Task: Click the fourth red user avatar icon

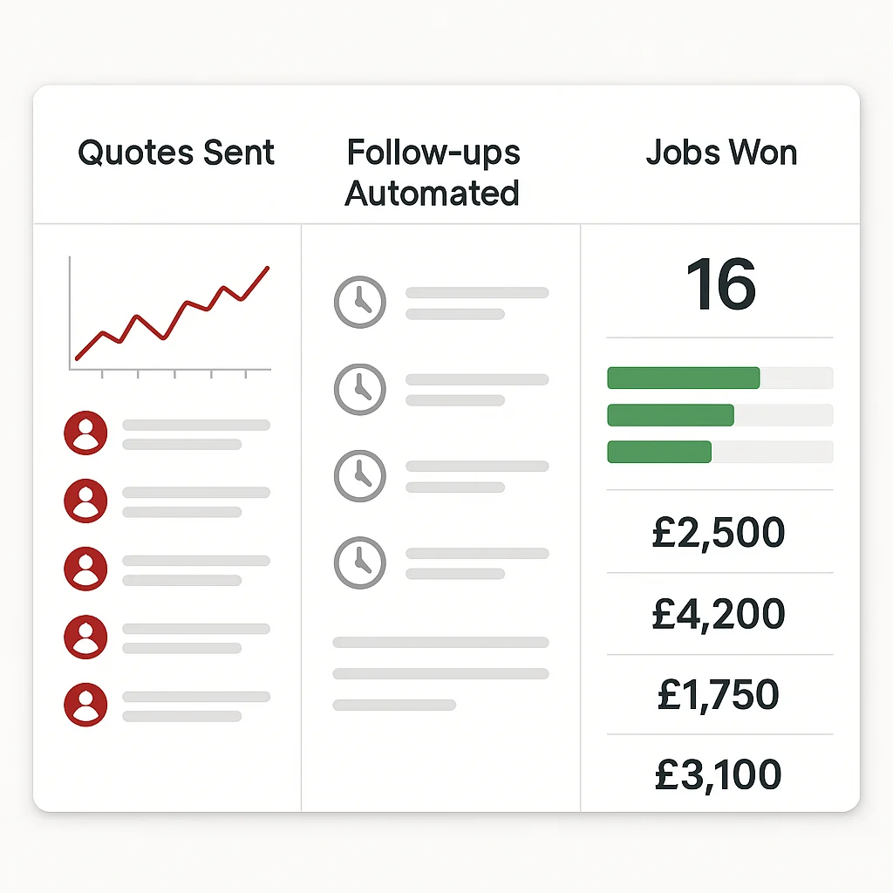Action: point(85,637)
